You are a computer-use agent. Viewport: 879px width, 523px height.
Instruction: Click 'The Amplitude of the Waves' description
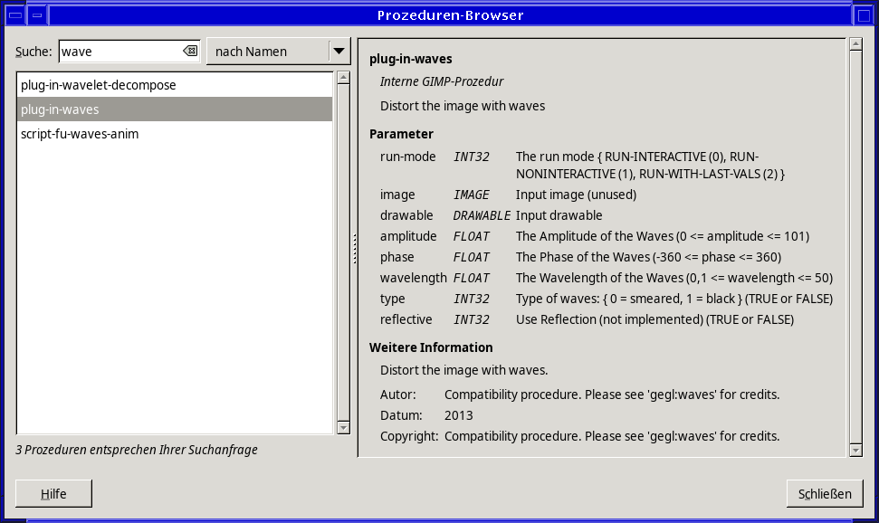tap(595, 236)
